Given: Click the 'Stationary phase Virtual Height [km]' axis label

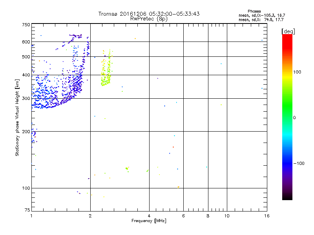Looking at the screenshot, I should point(17,117).
